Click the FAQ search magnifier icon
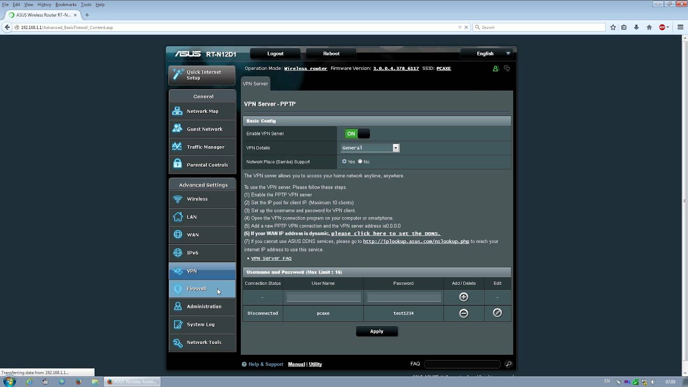 [x=508, y=364]
